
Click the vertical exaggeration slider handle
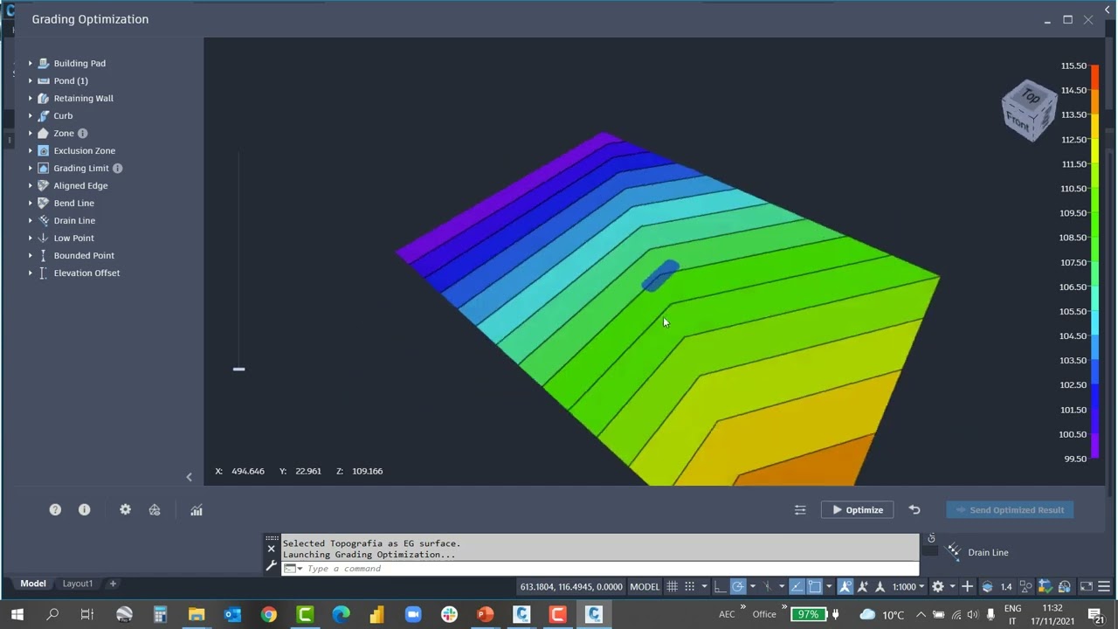(x=239, y=370)
